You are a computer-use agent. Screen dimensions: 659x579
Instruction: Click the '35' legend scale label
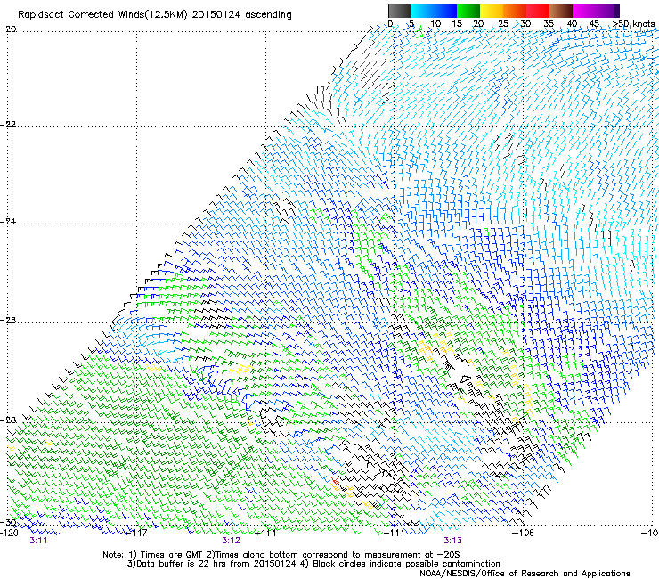tap(549, 24)
